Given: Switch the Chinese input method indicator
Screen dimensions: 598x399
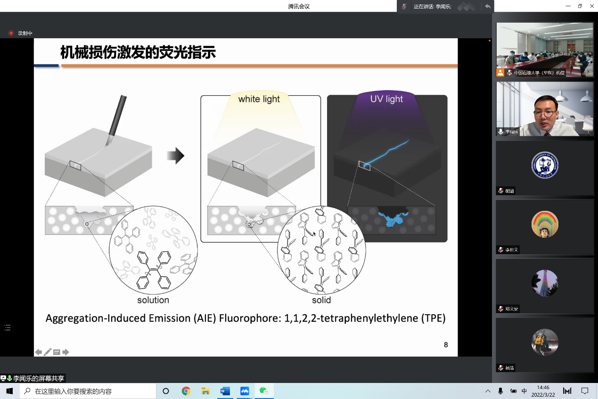Looking at the screenshot, I should [524, 391].
